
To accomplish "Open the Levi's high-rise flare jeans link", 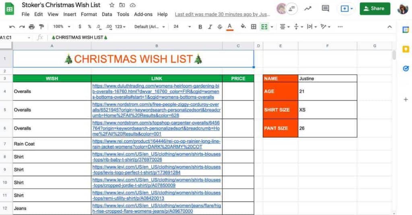I will 157,209.
